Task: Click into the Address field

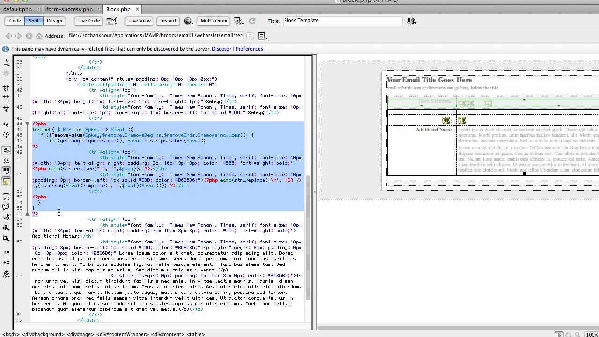Action: click(156, 36)
